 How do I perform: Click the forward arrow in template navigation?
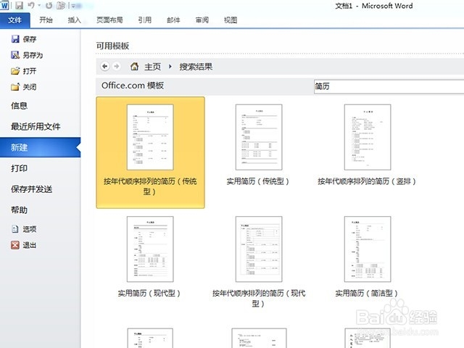(x=117, y=66)
